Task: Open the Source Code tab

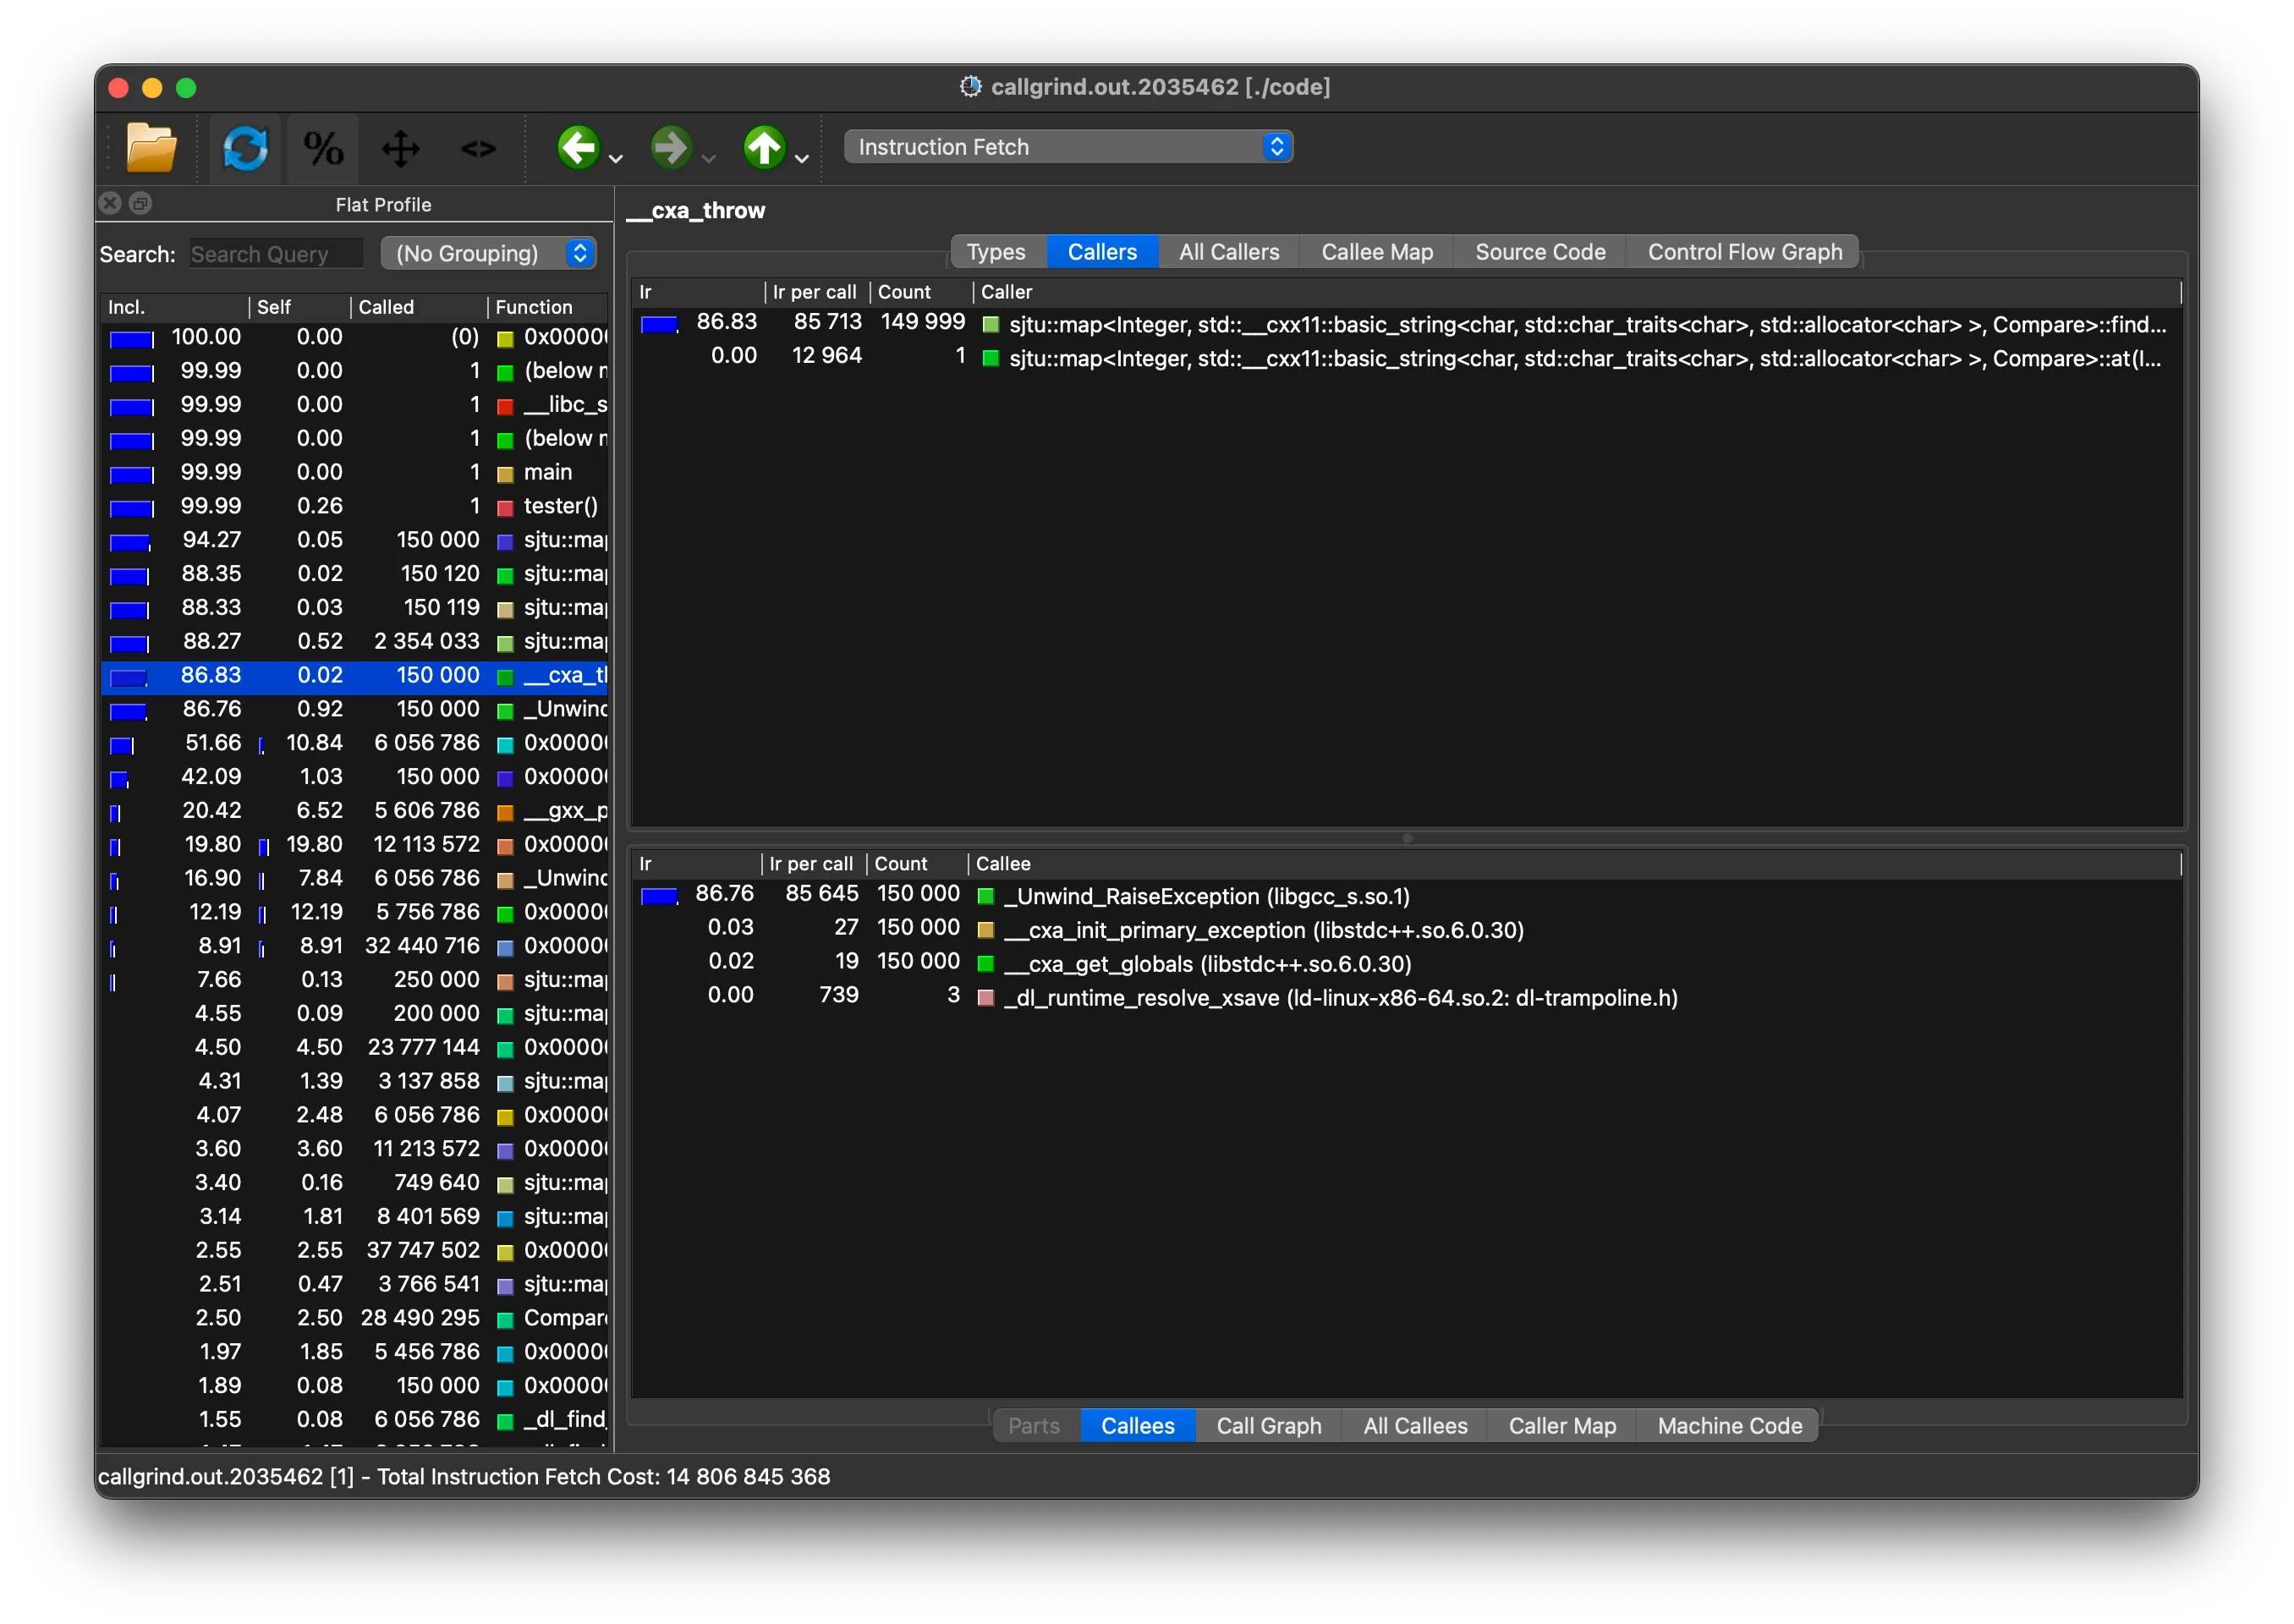Action: (1539, 252)
